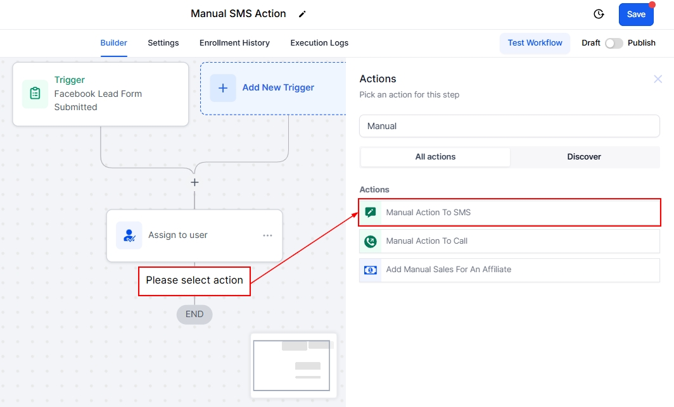Image resolution: width=674 pixels, height=407 pixels.
Task: Select the Manual Action To Call icon
Action: pyautogui.click(x=371, y=241)
